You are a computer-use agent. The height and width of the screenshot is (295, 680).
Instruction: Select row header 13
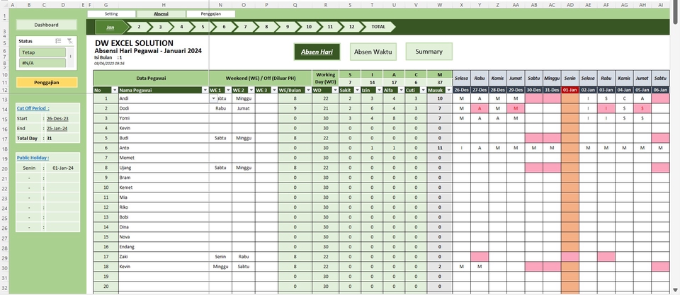(4, 100)
